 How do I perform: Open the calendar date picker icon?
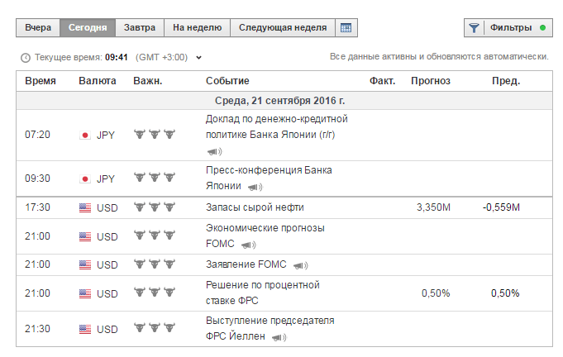coord(346,28)
